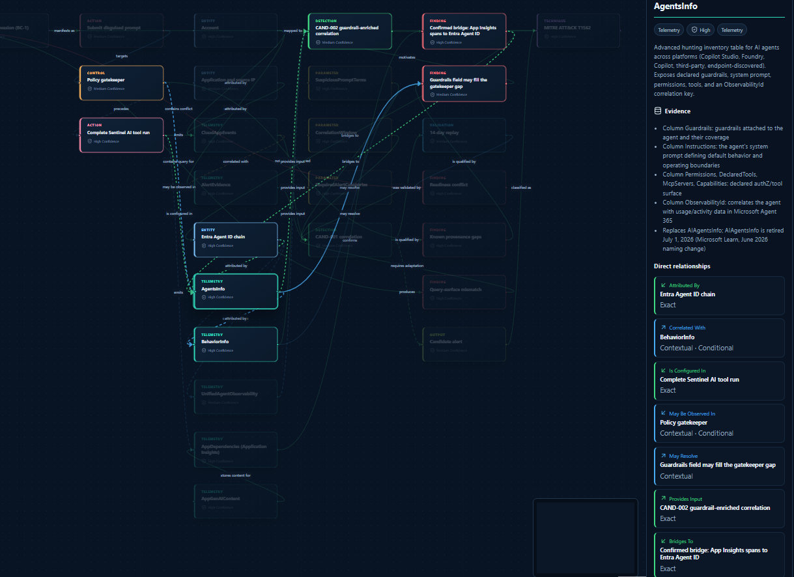Viewport: 794px width, 577px height.
Task: Open Confirmed bridge Bridges To relationship card
Action: 719,555
